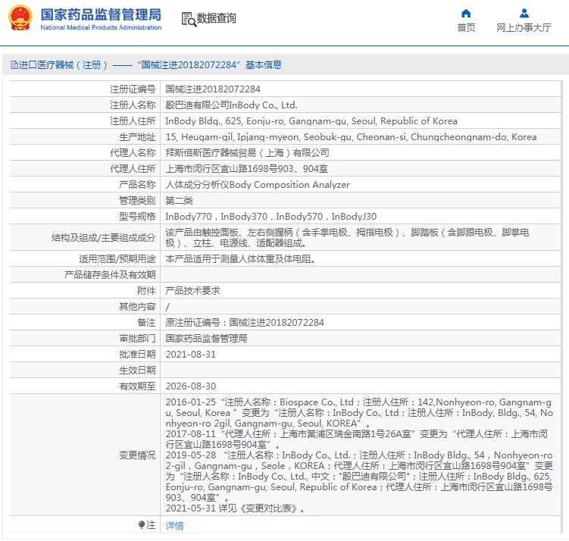Open the 详情 details link
569x541 pixels.
click(174, 525)
